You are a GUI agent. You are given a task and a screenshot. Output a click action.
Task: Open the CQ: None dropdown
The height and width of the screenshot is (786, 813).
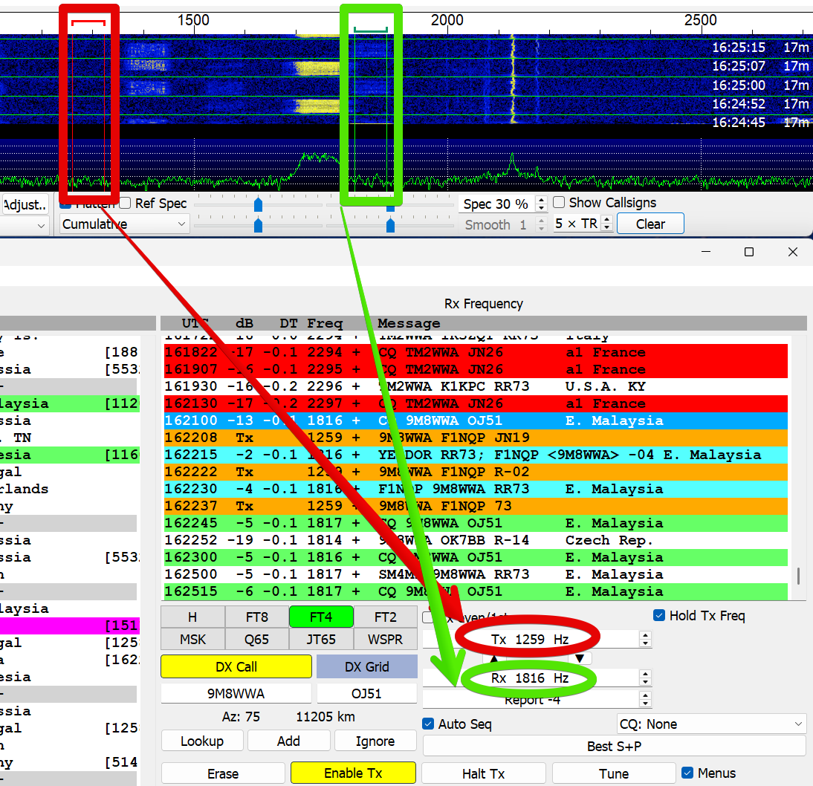coord(711,724)
